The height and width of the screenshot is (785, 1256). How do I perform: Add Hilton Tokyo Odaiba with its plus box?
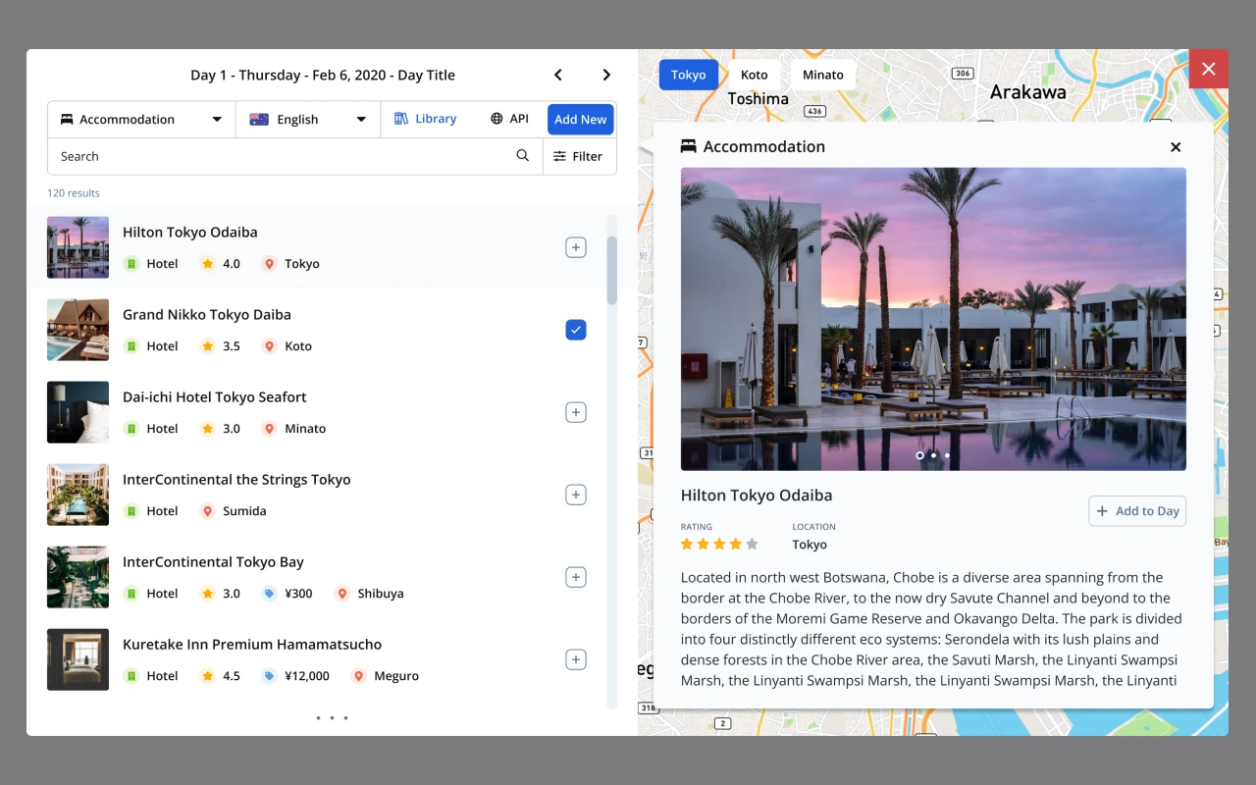pyautogui.click(x=576, y=247)
